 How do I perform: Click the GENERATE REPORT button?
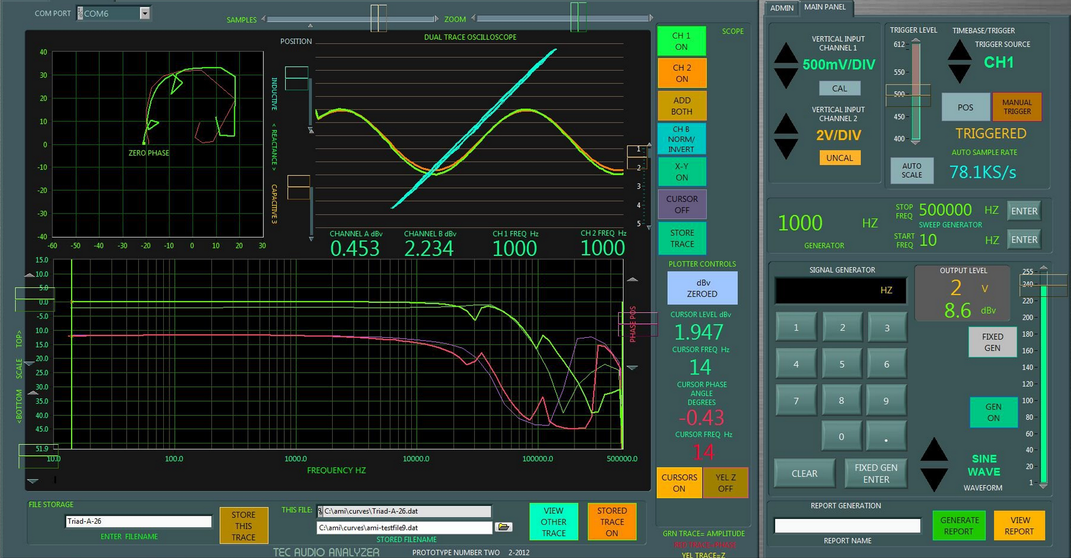[958, 526]
